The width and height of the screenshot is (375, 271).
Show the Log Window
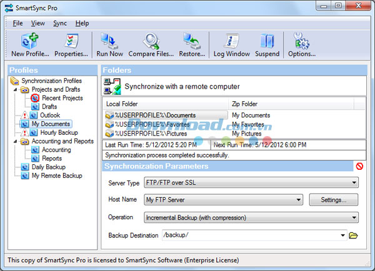coord(231,44)
